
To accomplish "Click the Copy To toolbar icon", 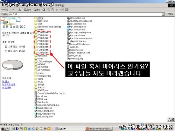I will [53, 9].
